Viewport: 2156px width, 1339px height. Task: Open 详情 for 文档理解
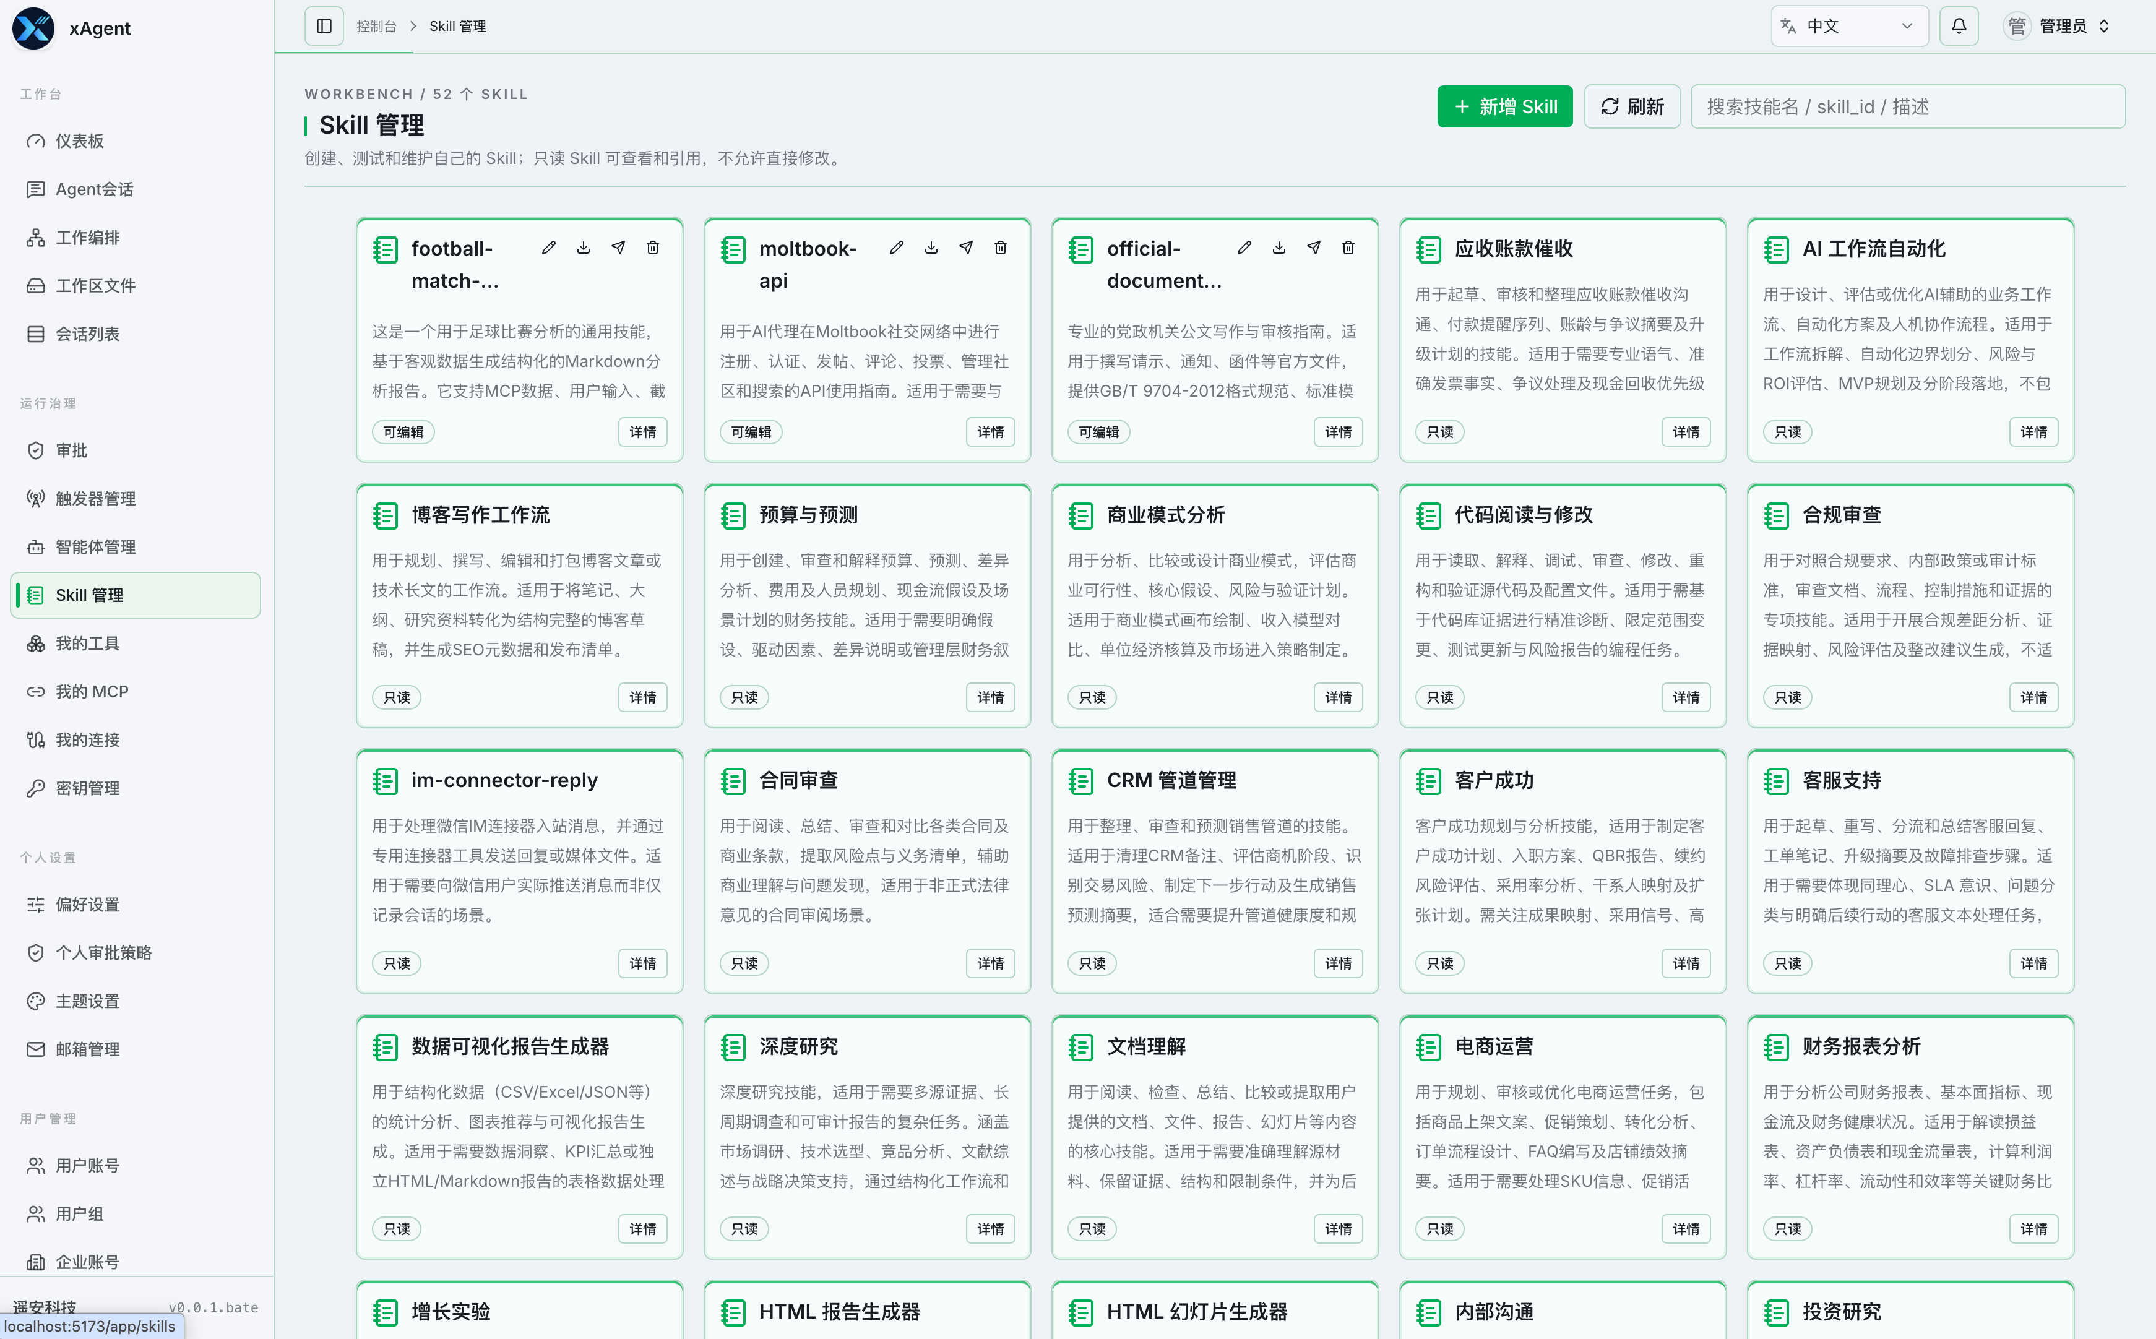[x=1339, y=1229]
